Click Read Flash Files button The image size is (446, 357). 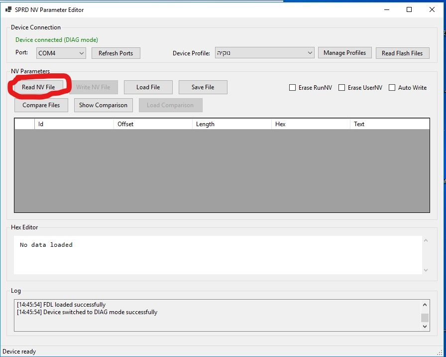pyautogui.click(x=402, y=53)
